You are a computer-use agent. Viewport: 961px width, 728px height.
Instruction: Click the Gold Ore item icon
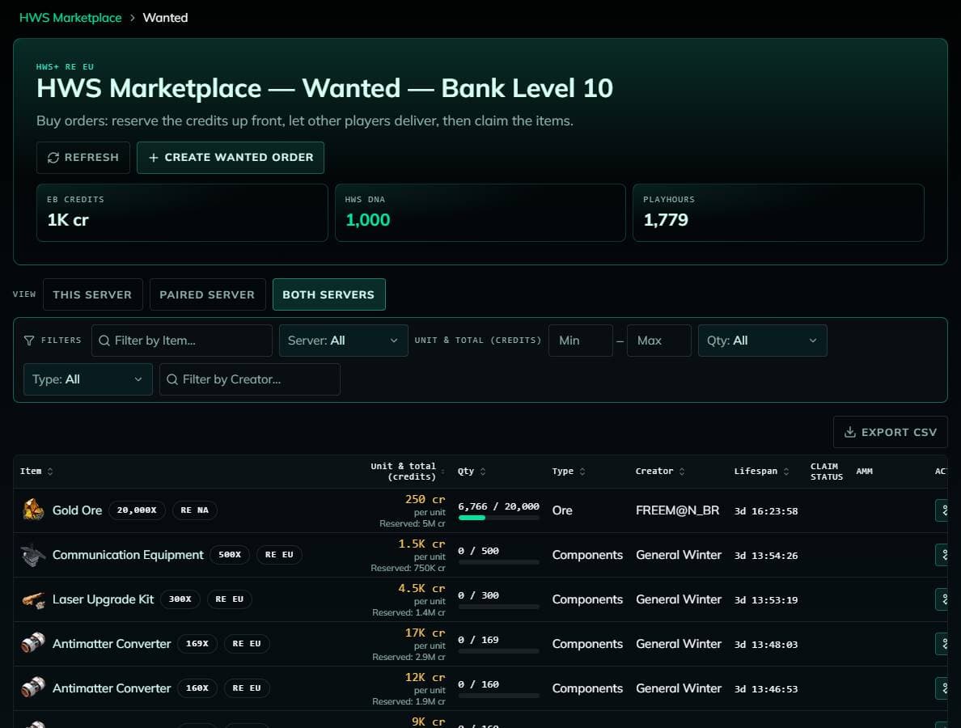33,510
